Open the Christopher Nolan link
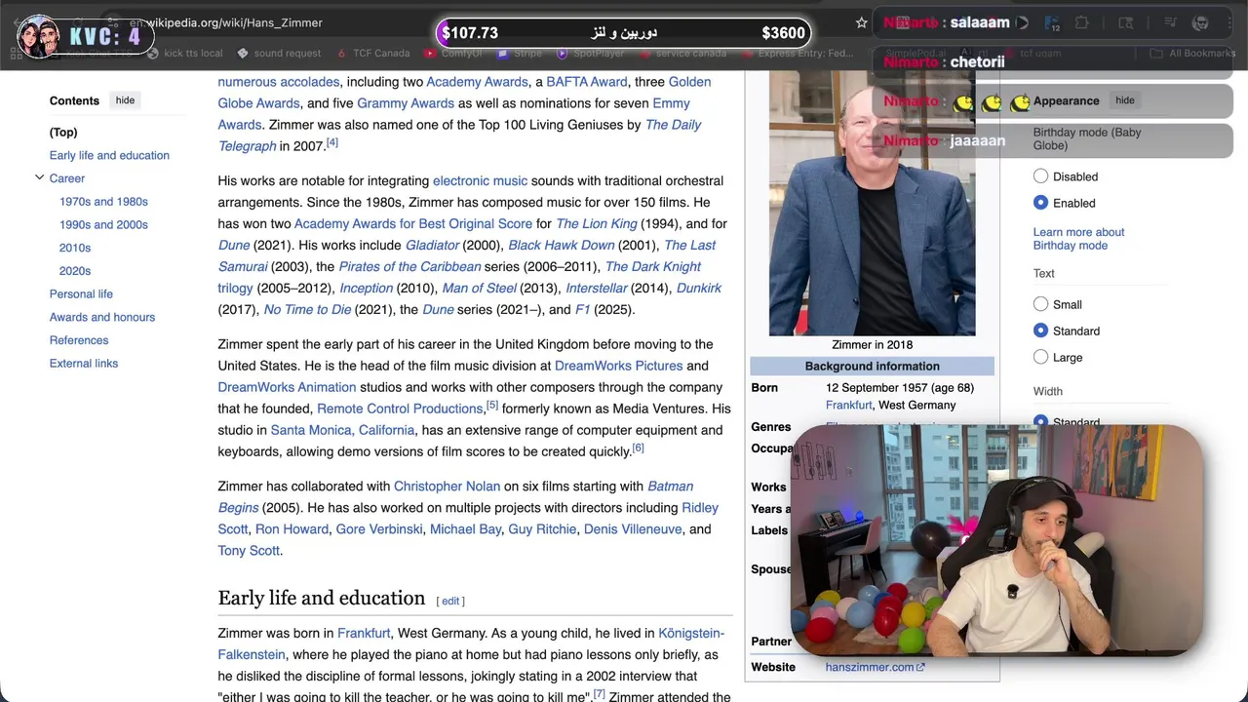Viewport: 1248px width, 702px height. [x=447, y=487]
